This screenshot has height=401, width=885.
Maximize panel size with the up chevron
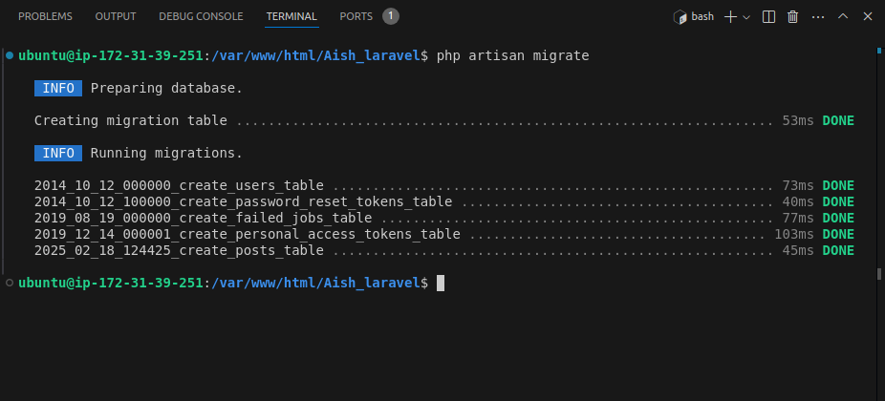843,16
